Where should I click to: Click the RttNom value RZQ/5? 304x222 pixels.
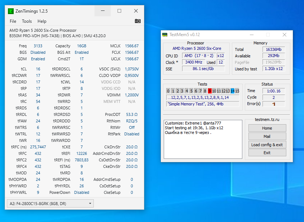pyautogui.click(x=132, y=121)
